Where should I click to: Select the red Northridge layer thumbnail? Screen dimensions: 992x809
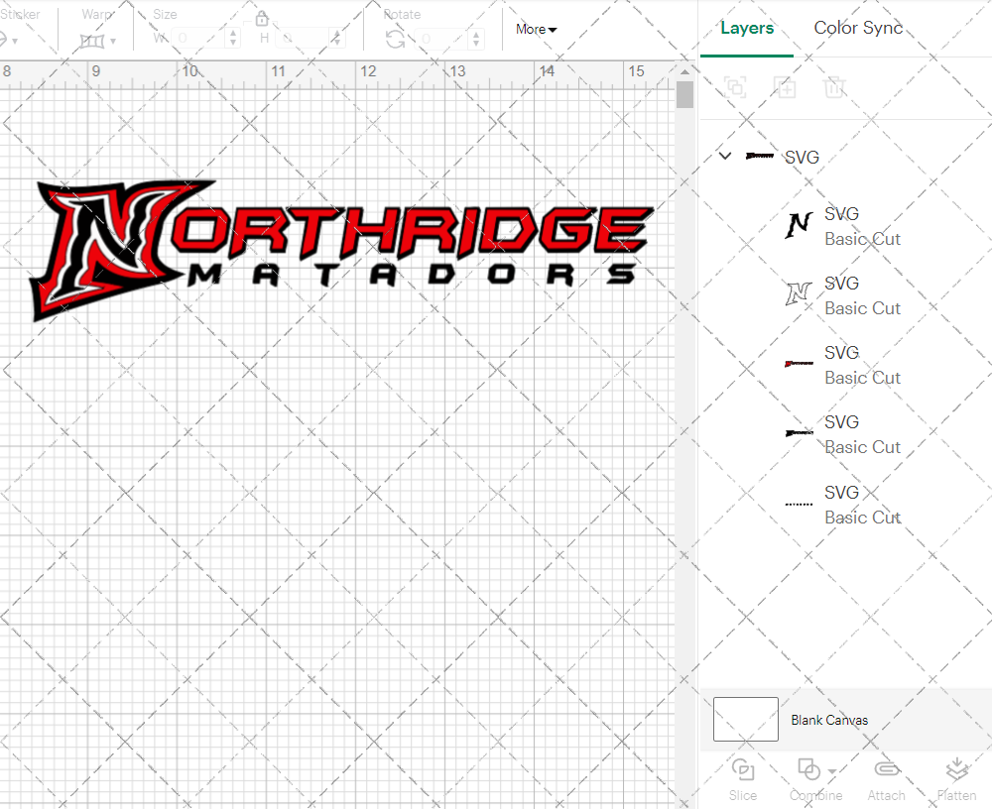(799, 364)
